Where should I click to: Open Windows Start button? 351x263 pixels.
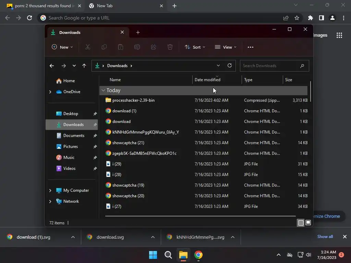(x=153, y=255)
